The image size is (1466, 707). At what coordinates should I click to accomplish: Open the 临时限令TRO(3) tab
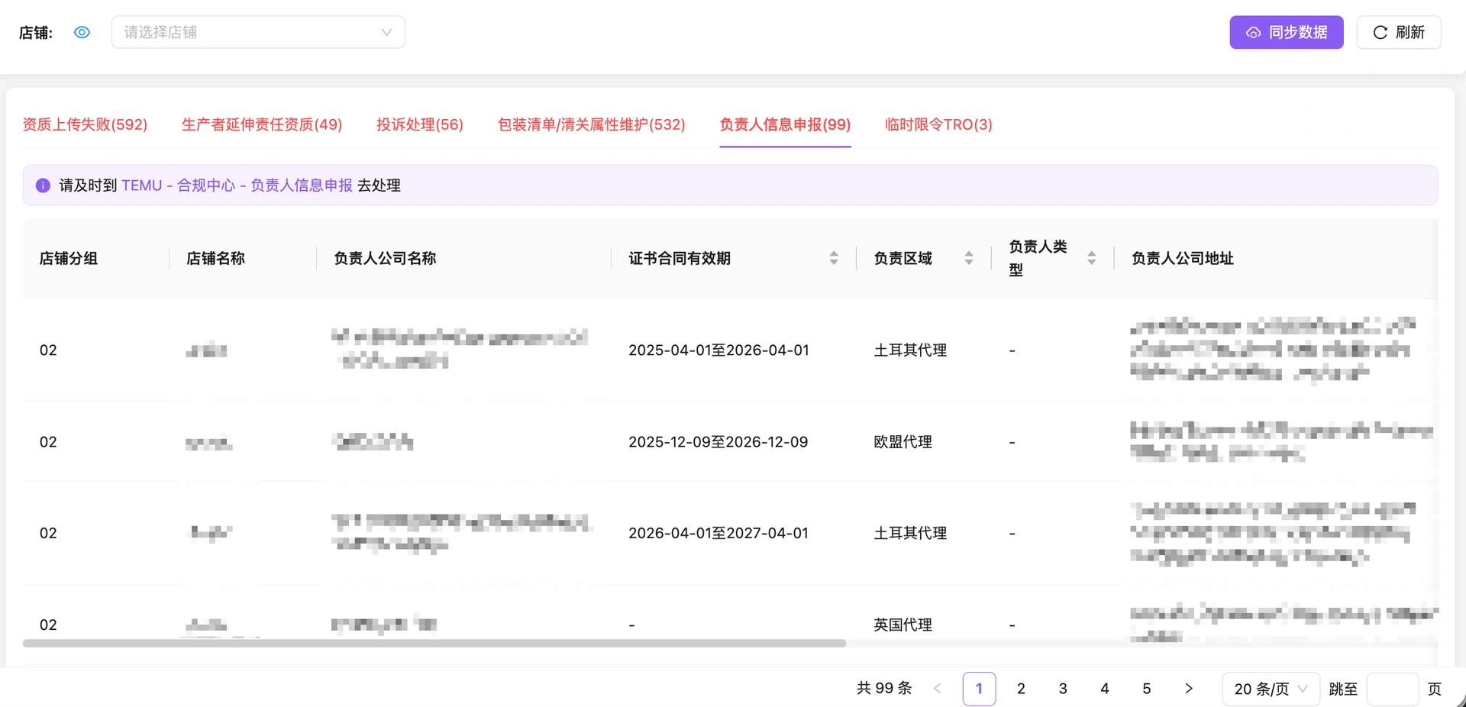pyautogui.click(x=938, y=124)
